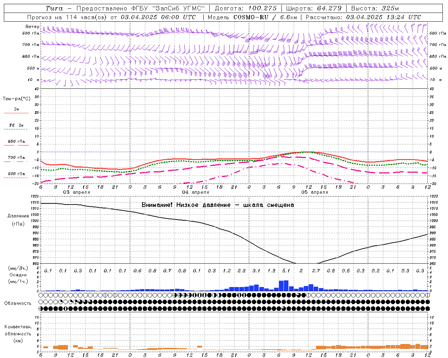This screenshot has height=358, width=448.
Task: Click the "03 апреля" date label
Action: tap(76, 192)
